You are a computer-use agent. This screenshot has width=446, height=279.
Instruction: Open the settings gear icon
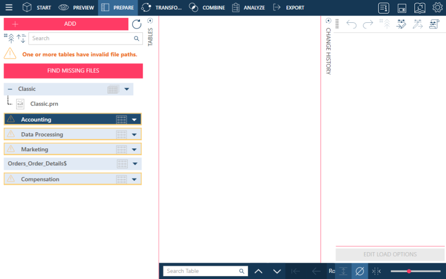pos(438,7)
